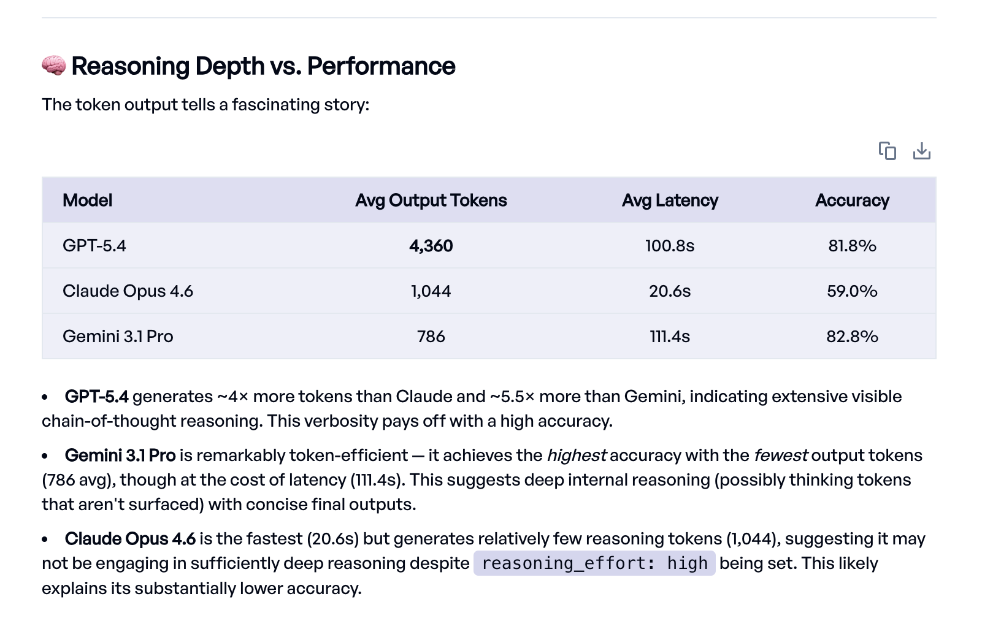Click the copy table icon above the table

(x=888, y=151)
